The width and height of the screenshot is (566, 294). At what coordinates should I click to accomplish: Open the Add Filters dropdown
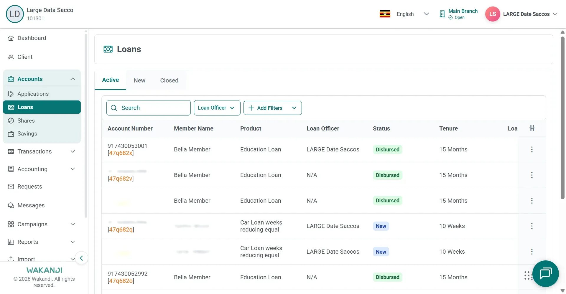point(273,108)
